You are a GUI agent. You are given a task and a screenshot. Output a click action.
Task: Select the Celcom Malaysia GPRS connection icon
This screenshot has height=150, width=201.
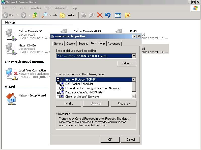click(65, 31)
